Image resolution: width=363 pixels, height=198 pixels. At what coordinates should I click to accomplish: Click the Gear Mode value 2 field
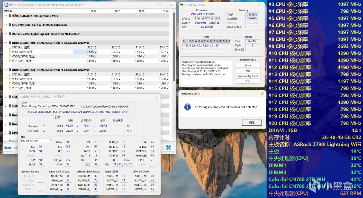44,131
